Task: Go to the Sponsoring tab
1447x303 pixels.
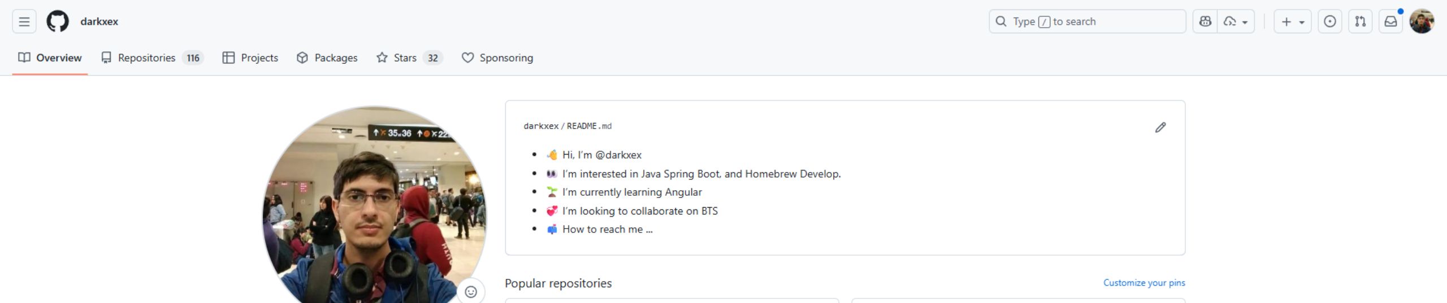Action: click(x=497, y=58)
